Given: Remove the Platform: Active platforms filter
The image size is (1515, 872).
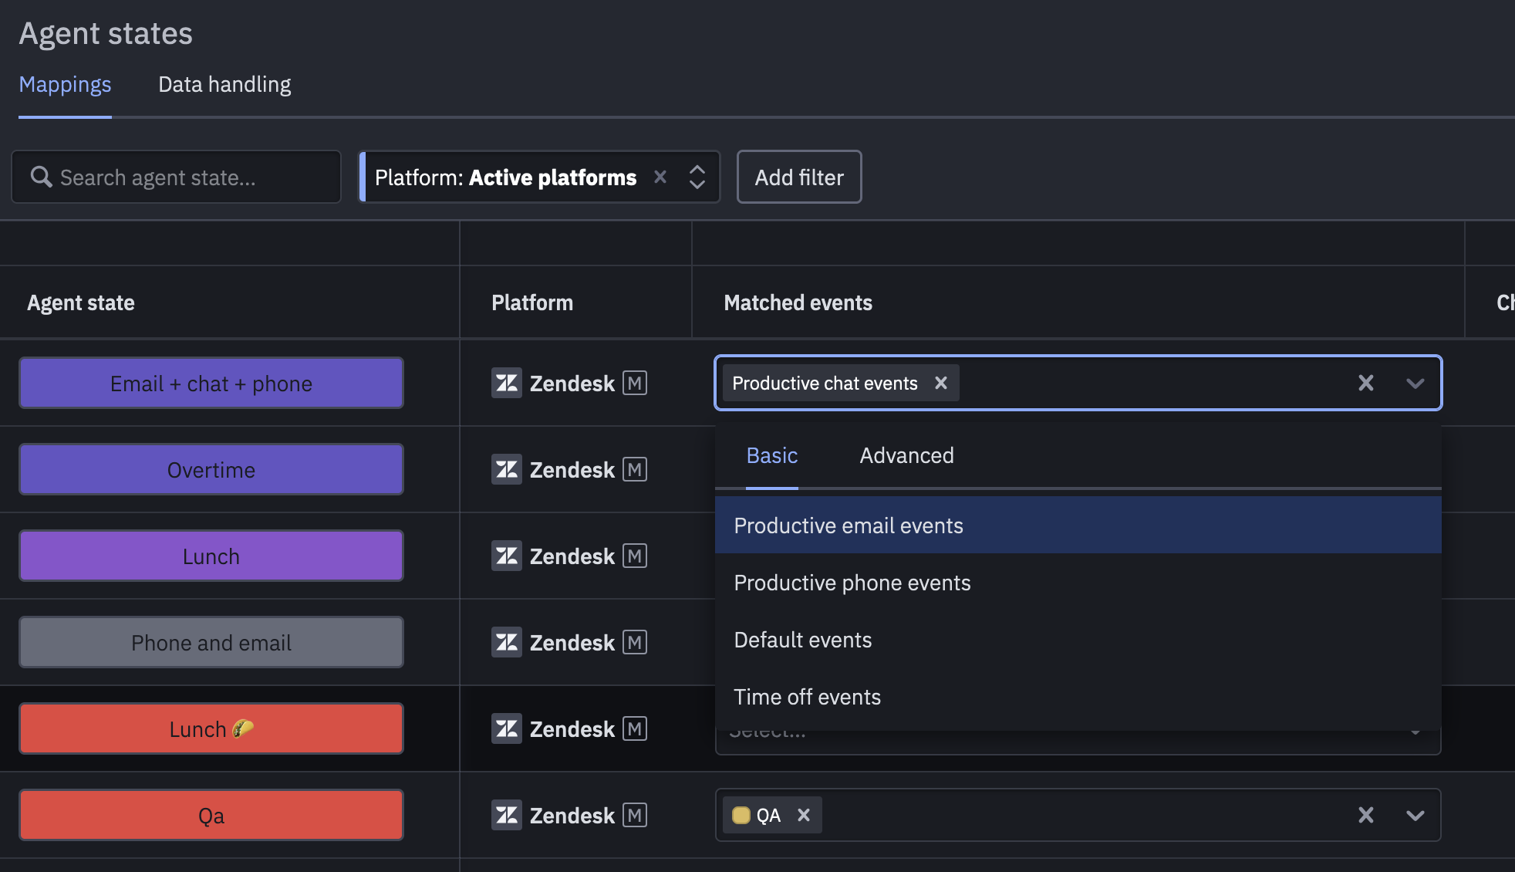Looking at the screenshot, I should 660,177.
